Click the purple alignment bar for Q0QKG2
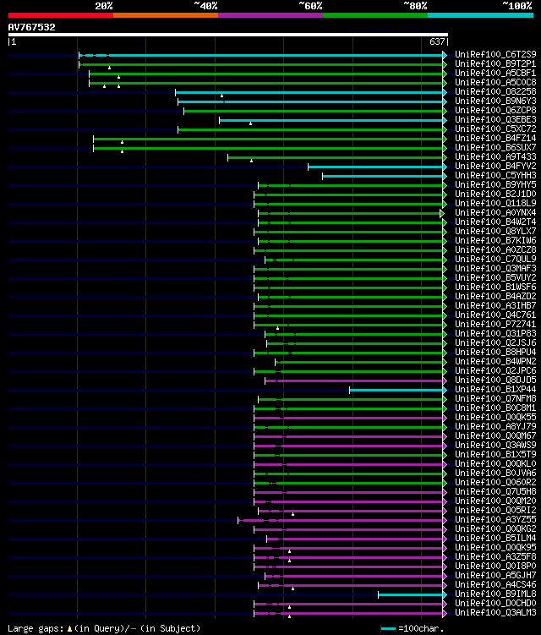This screenshot has width=541, height=635. (x=348, y=529)
